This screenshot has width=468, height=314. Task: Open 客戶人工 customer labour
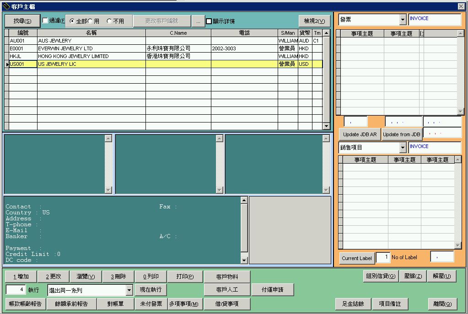pyautogui.click(x=227, y=290)
